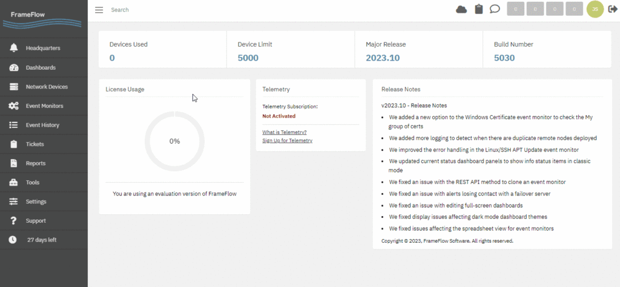Open the What is Telemetry? link
Image resolution: width=620 pixels, height=287 pixels.
[285, 132]
